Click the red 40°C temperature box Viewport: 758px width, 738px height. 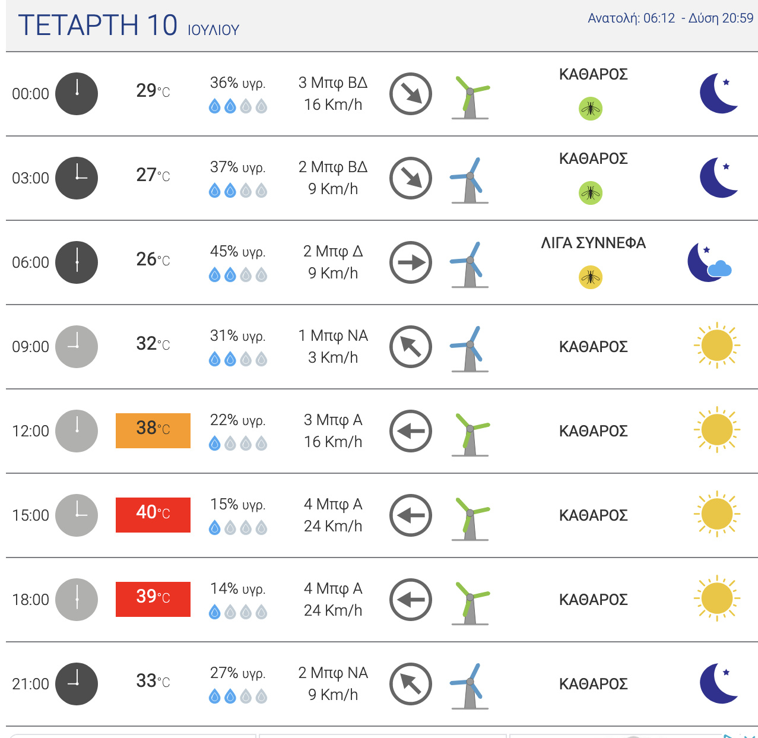153,515
